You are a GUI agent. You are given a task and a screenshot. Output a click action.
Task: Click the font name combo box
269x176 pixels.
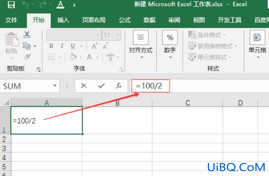[x=74, y=35]
